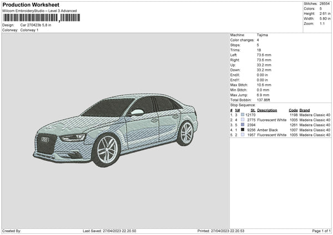This screenshot has width=333, height=235.
Task: Click the 'Created By:' footer label
Action: point(12,231)
